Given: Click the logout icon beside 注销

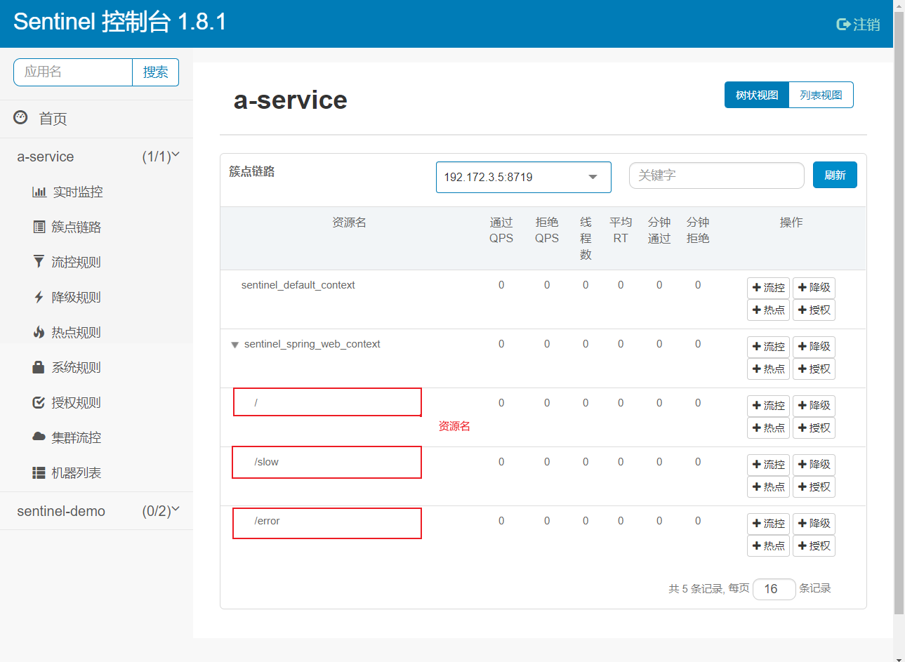Looking at the screenshot, I should (x=843, y=25).
